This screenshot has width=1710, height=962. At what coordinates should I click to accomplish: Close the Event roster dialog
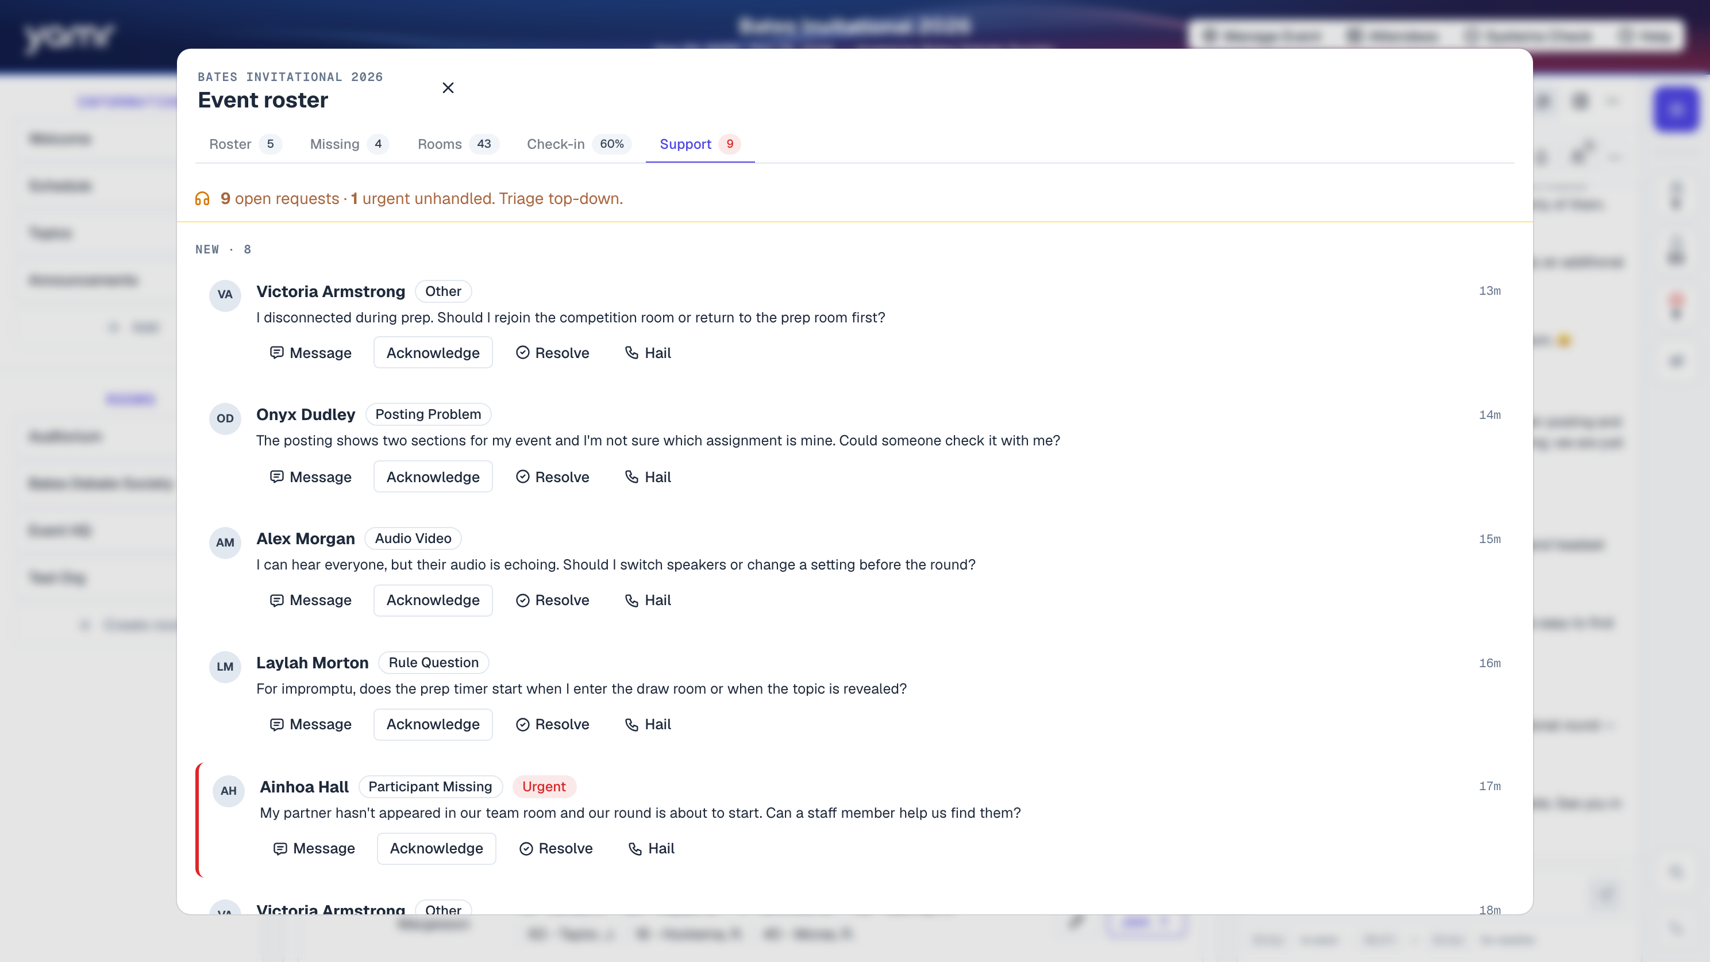click(448, 87)
